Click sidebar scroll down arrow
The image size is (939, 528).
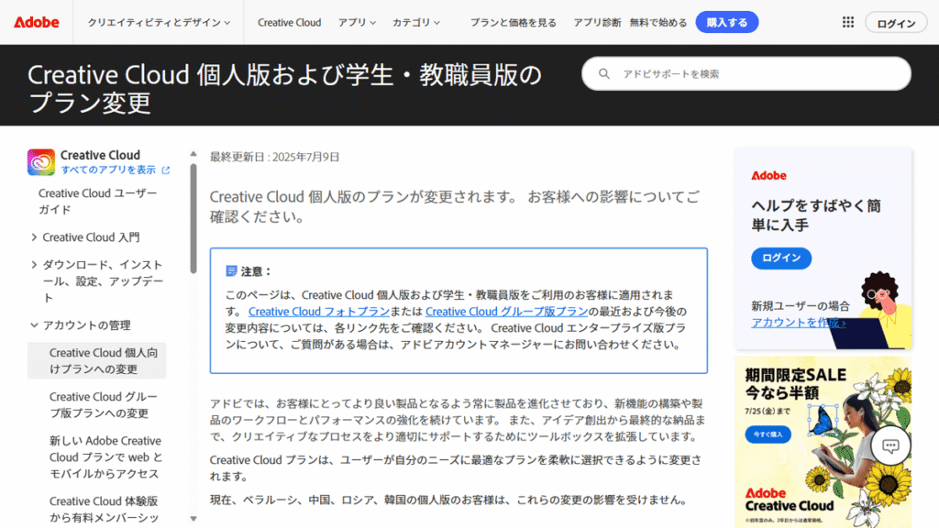coord(193,519)
